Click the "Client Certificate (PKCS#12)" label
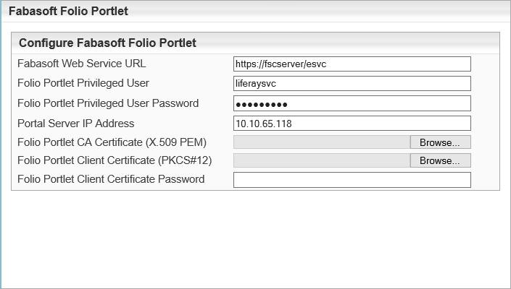This screenshot has width=511, height=289. (115, 160)
